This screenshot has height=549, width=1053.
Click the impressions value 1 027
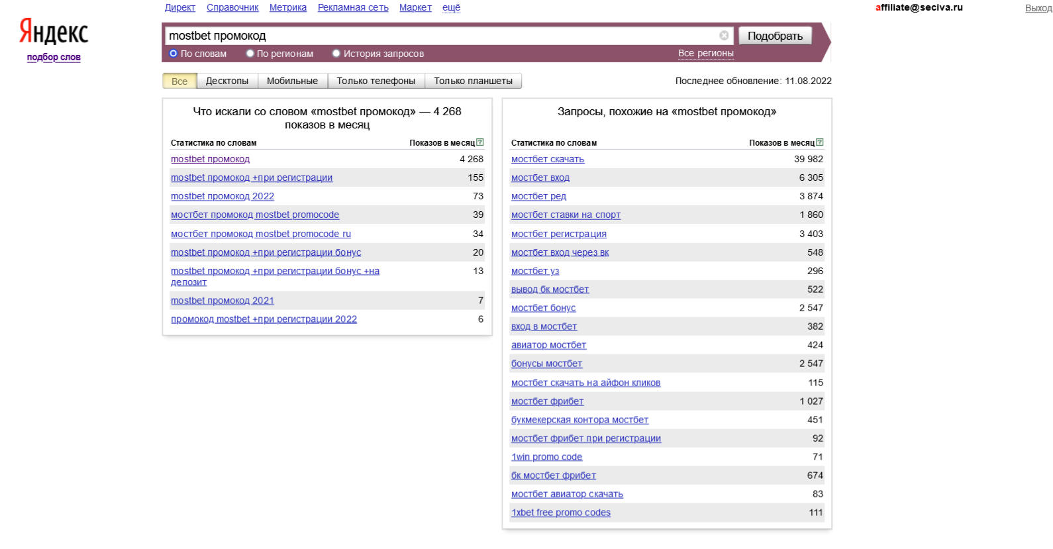point(811,401)
